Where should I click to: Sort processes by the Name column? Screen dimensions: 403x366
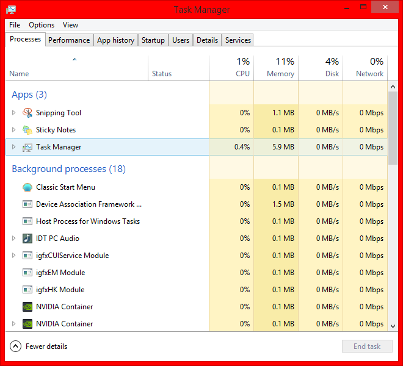click(76, 68)
